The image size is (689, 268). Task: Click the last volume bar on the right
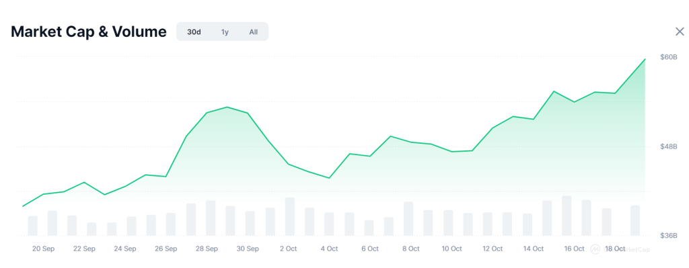(635, 220)
